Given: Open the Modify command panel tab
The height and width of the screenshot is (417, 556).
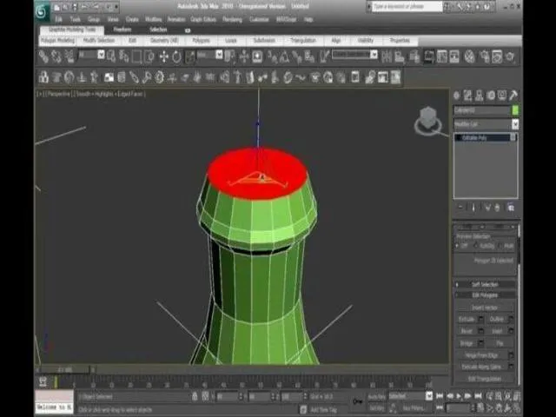Looking at the screenshot, I should coord(468,96).
